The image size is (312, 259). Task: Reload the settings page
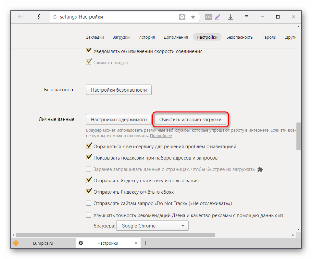(55, 17)
